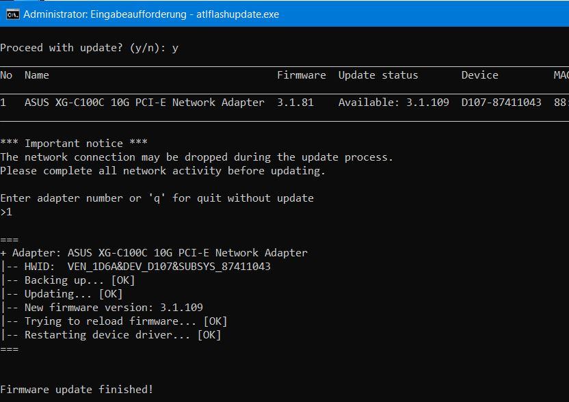The image size is (569, 402).
Task: Click the 'Enter adapter number' prompt line
Action: point(157,198)
